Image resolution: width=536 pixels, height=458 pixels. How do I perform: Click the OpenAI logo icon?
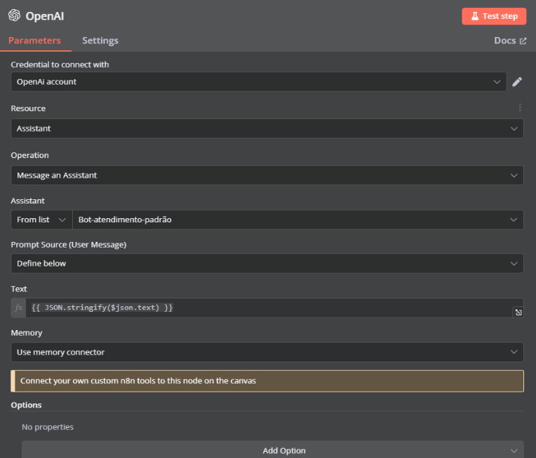pyautogui.click(x=15, y=15)
